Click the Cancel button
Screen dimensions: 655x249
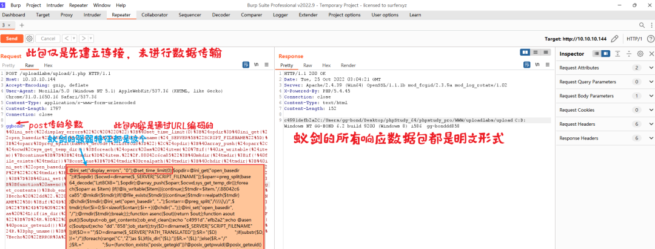48,39
